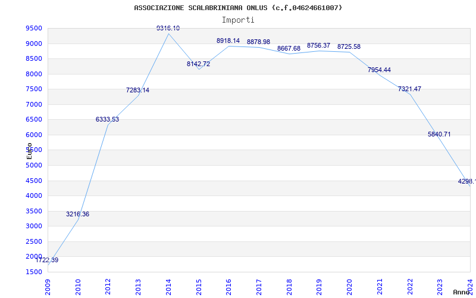Click the 4500 y-axis tick label
Screen dimensions: 476x298
tap(34, 181)
